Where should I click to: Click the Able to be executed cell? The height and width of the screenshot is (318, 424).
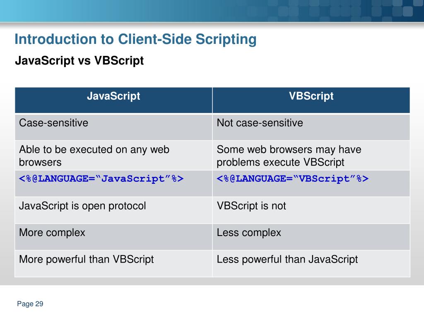113,156
